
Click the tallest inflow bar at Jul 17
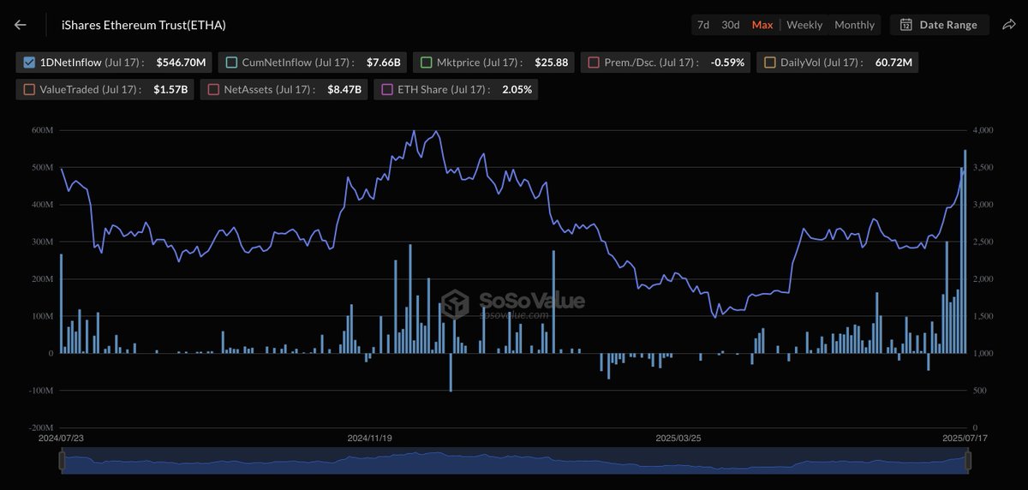tap(965, 251)
